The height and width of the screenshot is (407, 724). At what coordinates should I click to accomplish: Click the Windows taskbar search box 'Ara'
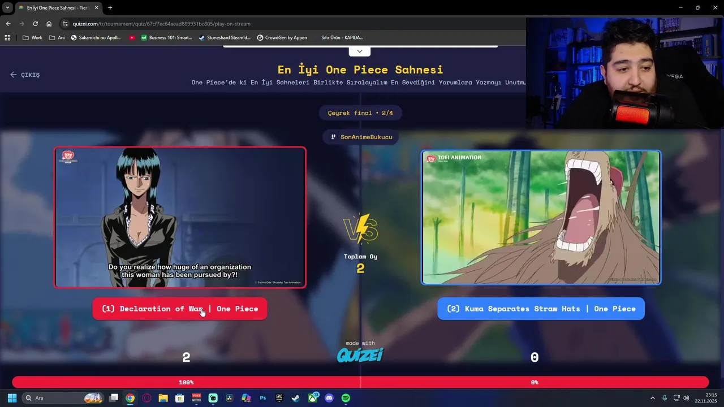(63, 398)
